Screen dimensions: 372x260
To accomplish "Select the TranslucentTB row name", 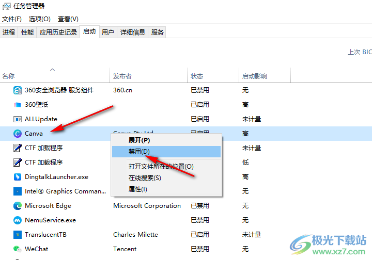I will [x=45, y=235].
